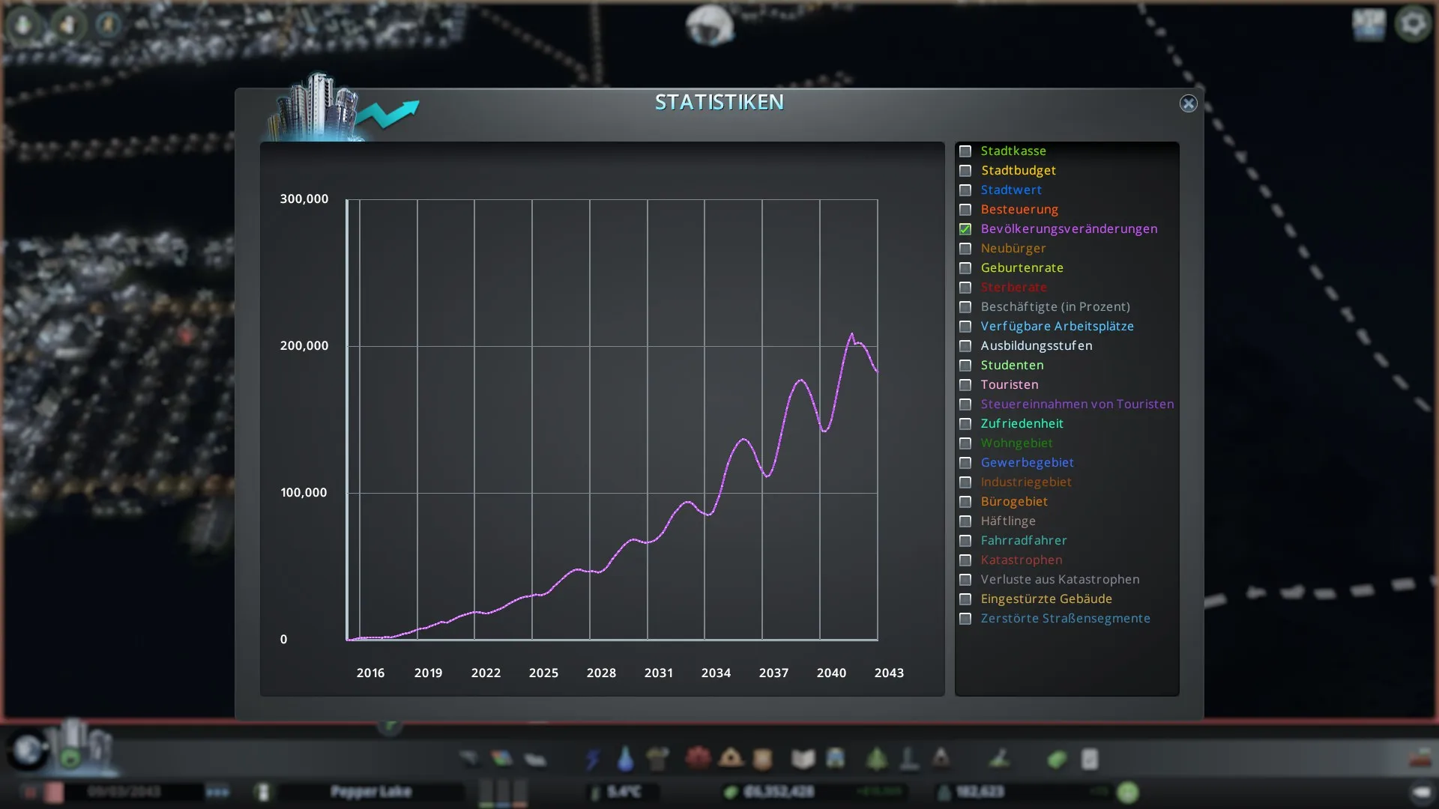Screen dimensions: 1439x809
Task: Close the Statistiken panel
Action: pyautogui.click(x=1188, y=103)
